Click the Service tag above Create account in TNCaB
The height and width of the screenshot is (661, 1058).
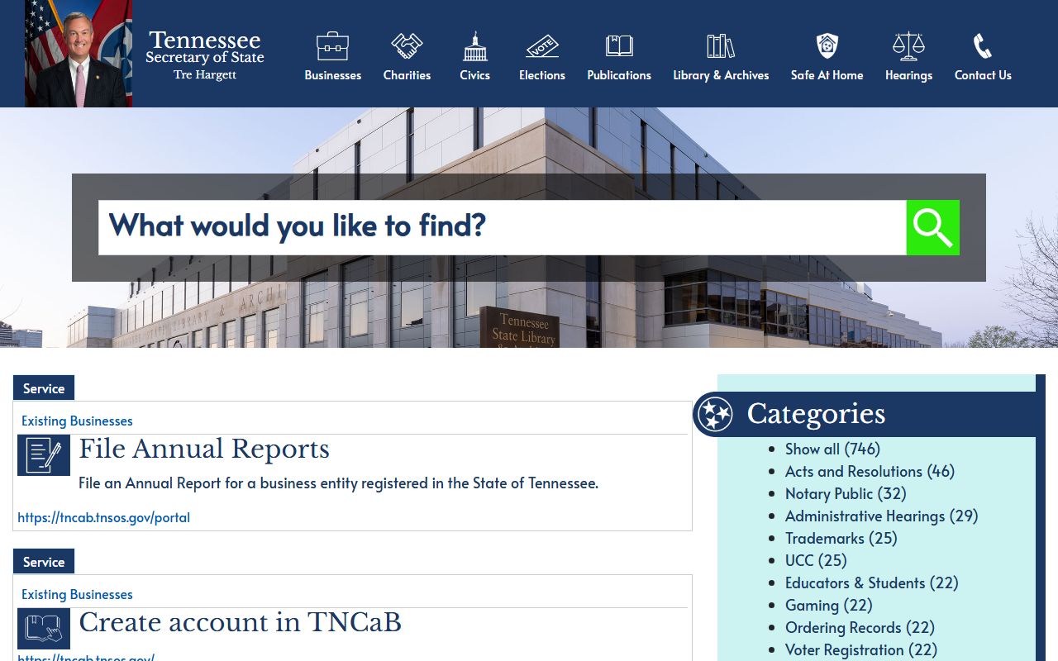pos(44,562)
